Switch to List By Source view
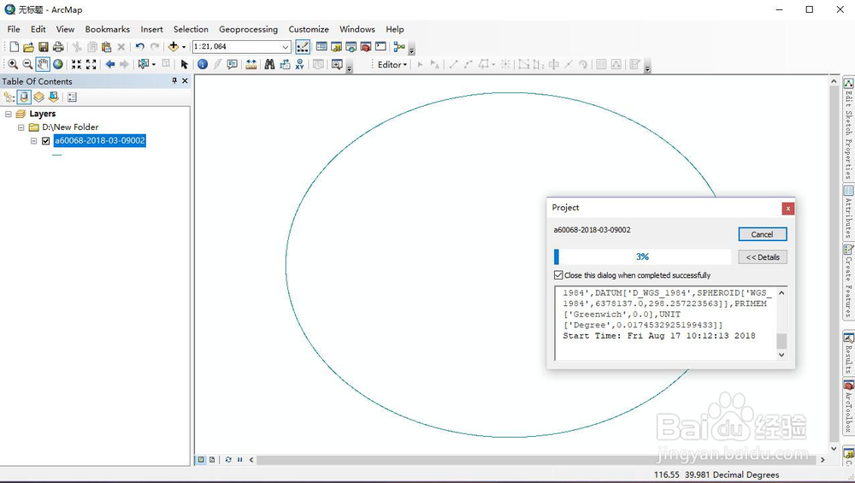The width and height of the screenshot is (855, 483). tap(24, 97)
